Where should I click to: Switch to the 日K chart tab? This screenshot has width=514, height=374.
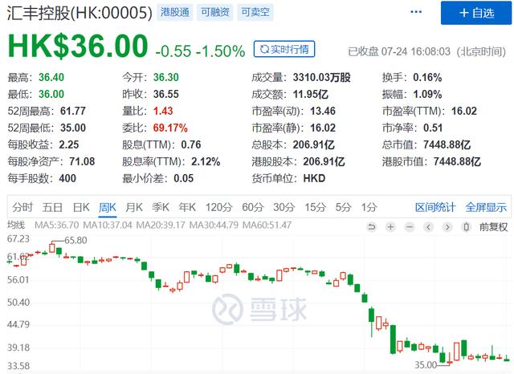81,207
